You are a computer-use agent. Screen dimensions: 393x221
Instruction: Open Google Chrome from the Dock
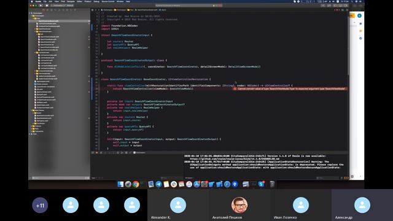point(136,184)
